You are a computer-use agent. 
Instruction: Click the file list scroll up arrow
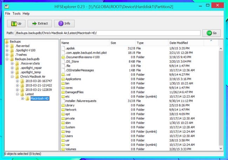pos(221,48)
